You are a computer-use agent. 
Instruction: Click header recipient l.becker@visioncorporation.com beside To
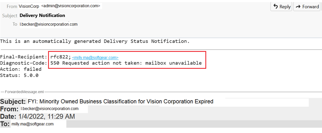[x=48, y=24]
